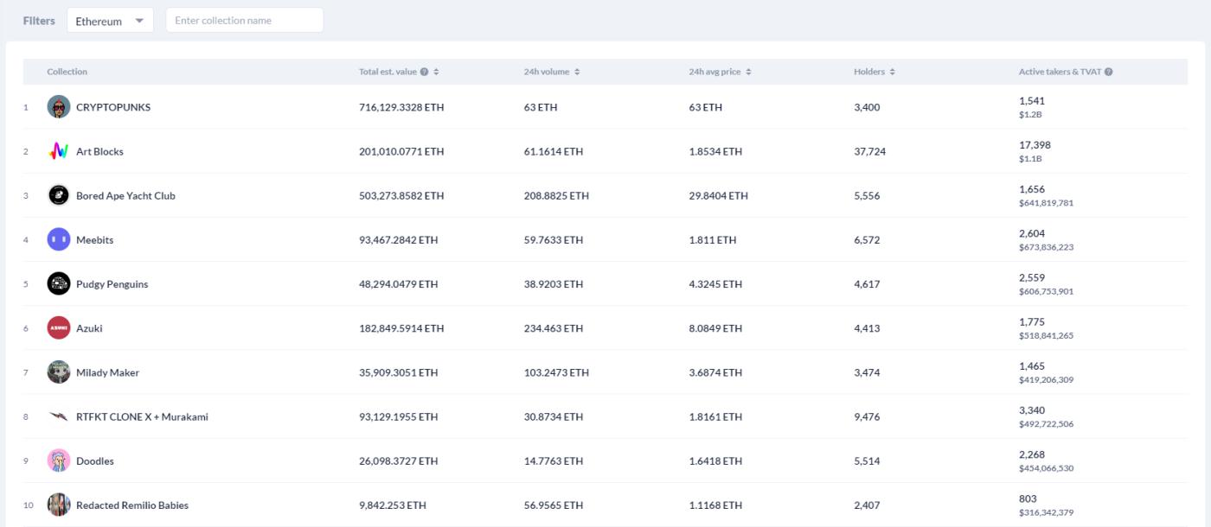Click the RTFKT CLONE X logo icon
Viewport: 1211px width, 527px height.
point(59,416)
